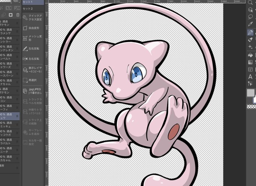Select the Lasso selection tool
This screenshot has width=256, height=186.
[250, 17]
